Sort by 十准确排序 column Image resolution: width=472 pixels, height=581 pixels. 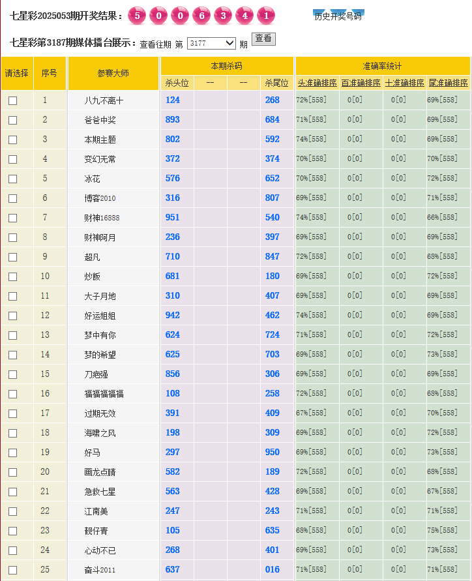tap(404, 83)
